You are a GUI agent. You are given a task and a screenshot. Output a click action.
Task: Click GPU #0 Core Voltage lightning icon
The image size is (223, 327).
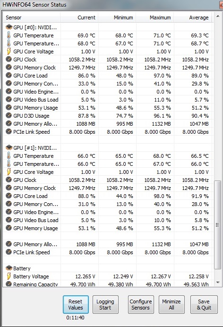point(9,52)
